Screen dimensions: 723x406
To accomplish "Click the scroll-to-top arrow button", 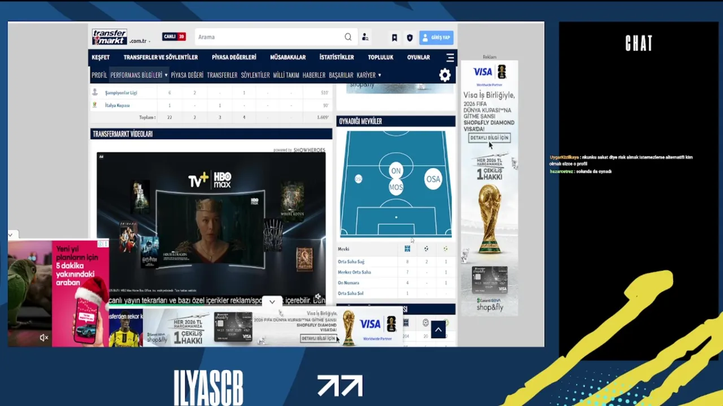I will point(438,329).
